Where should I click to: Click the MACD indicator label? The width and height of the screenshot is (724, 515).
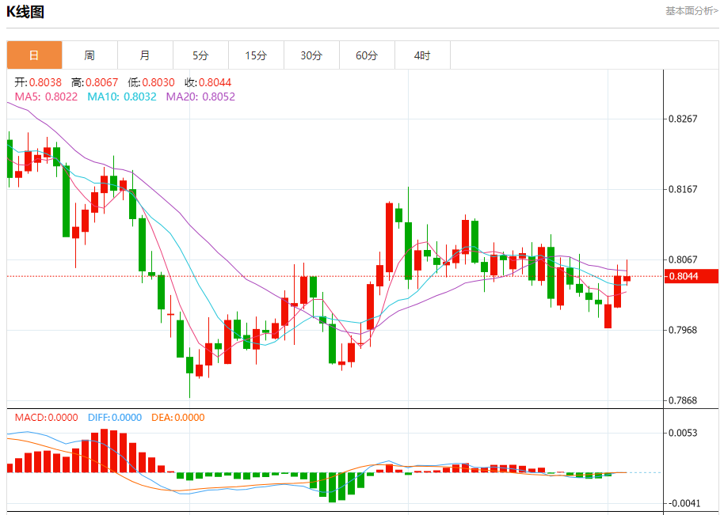46,418
